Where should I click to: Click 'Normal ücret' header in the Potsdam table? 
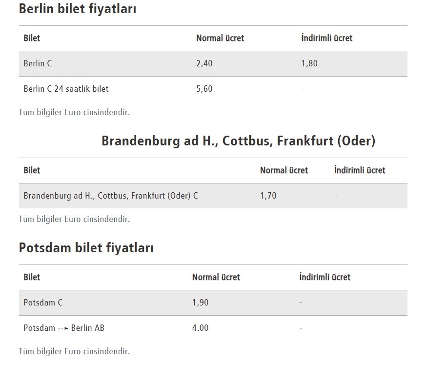[216, 277]
